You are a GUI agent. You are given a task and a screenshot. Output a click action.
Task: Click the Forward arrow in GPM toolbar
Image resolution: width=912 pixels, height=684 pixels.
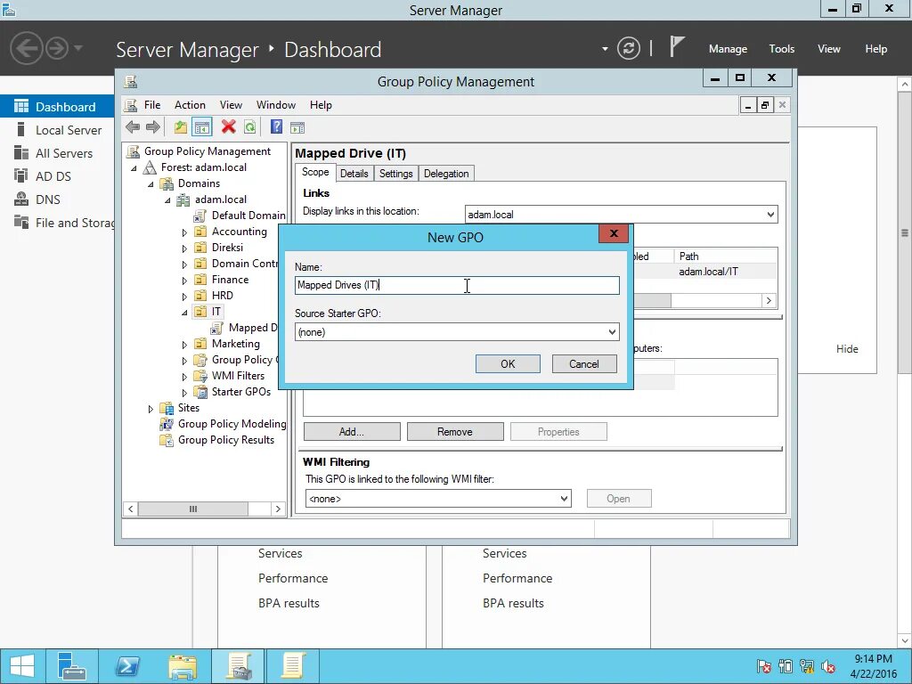153,126
